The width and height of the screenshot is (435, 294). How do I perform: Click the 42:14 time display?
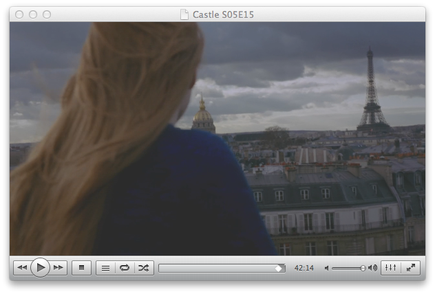pyautogui.click(x=304, y=268)
